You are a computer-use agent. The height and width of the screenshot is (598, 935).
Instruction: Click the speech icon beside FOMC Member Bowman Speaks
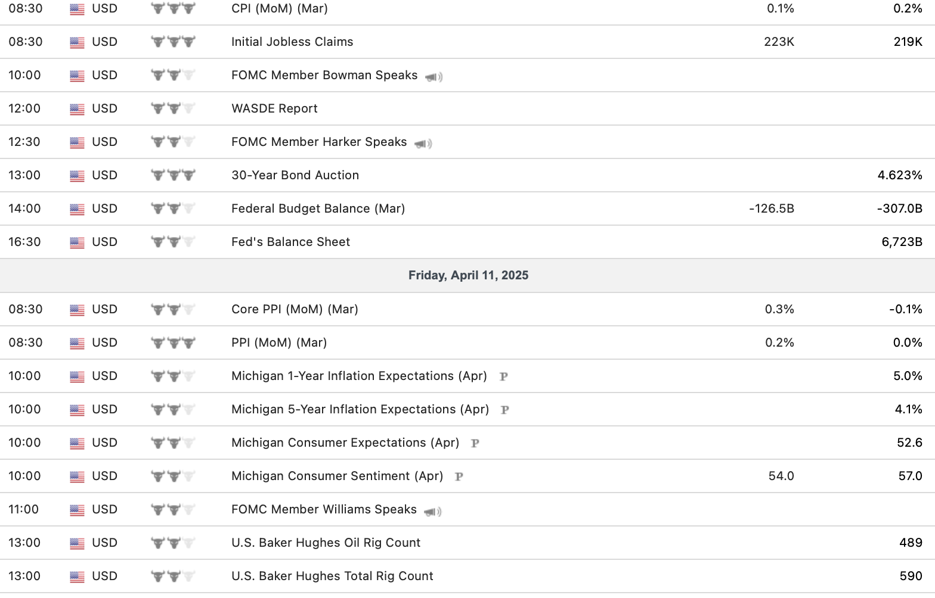click(434, 77)
